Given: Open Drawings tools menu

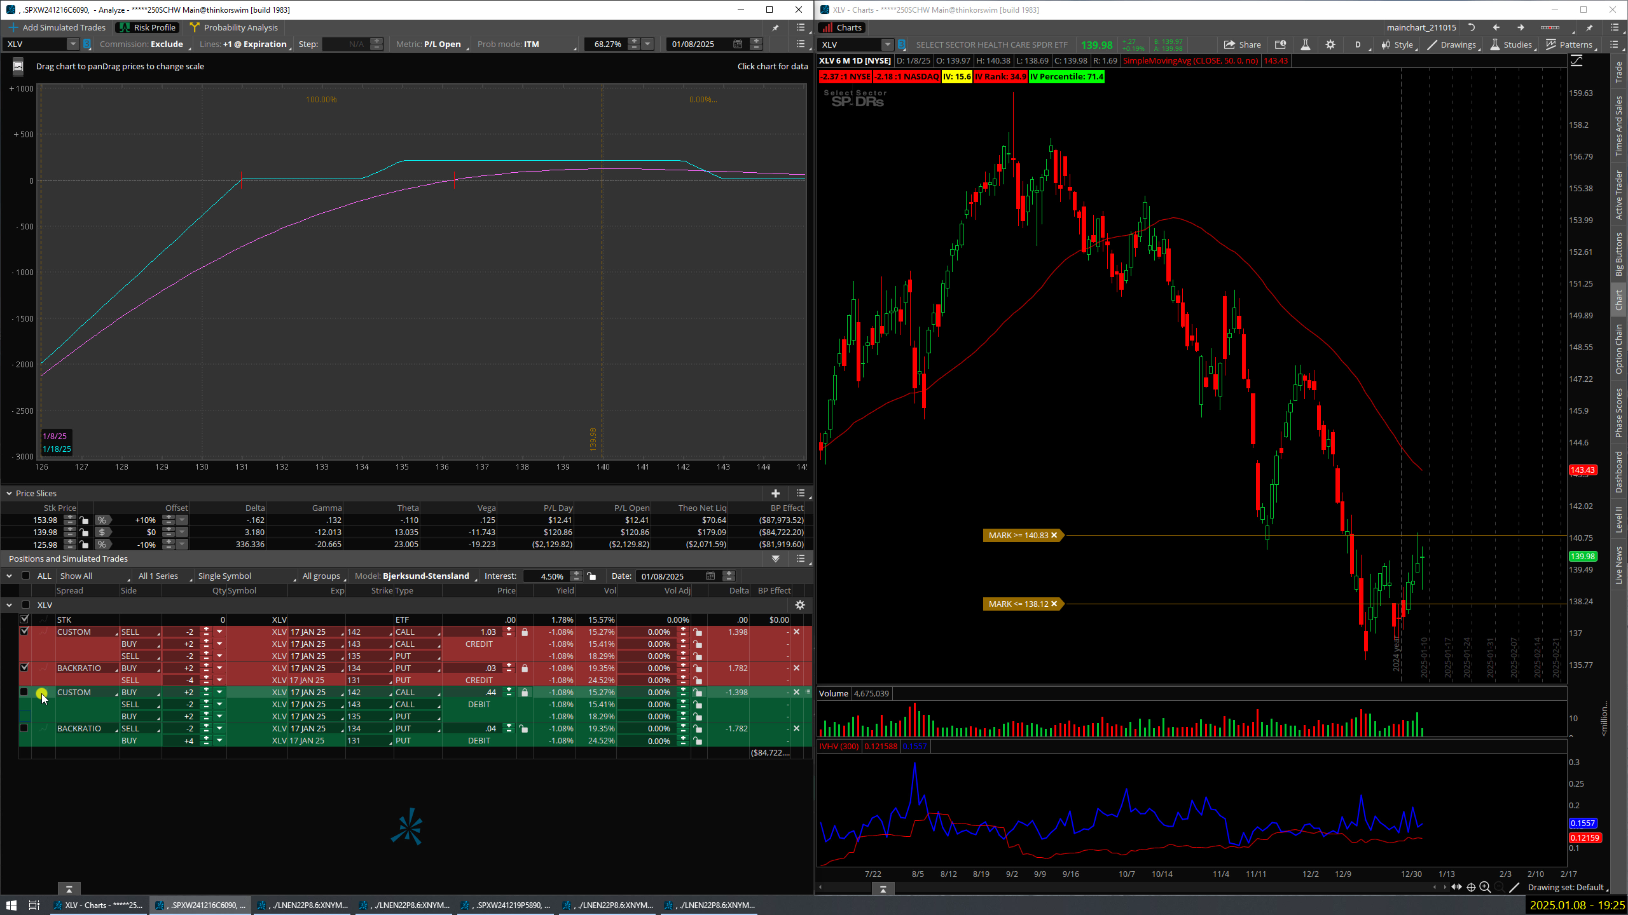Looking at the screenshot, I should click(x=1452, y=44).
